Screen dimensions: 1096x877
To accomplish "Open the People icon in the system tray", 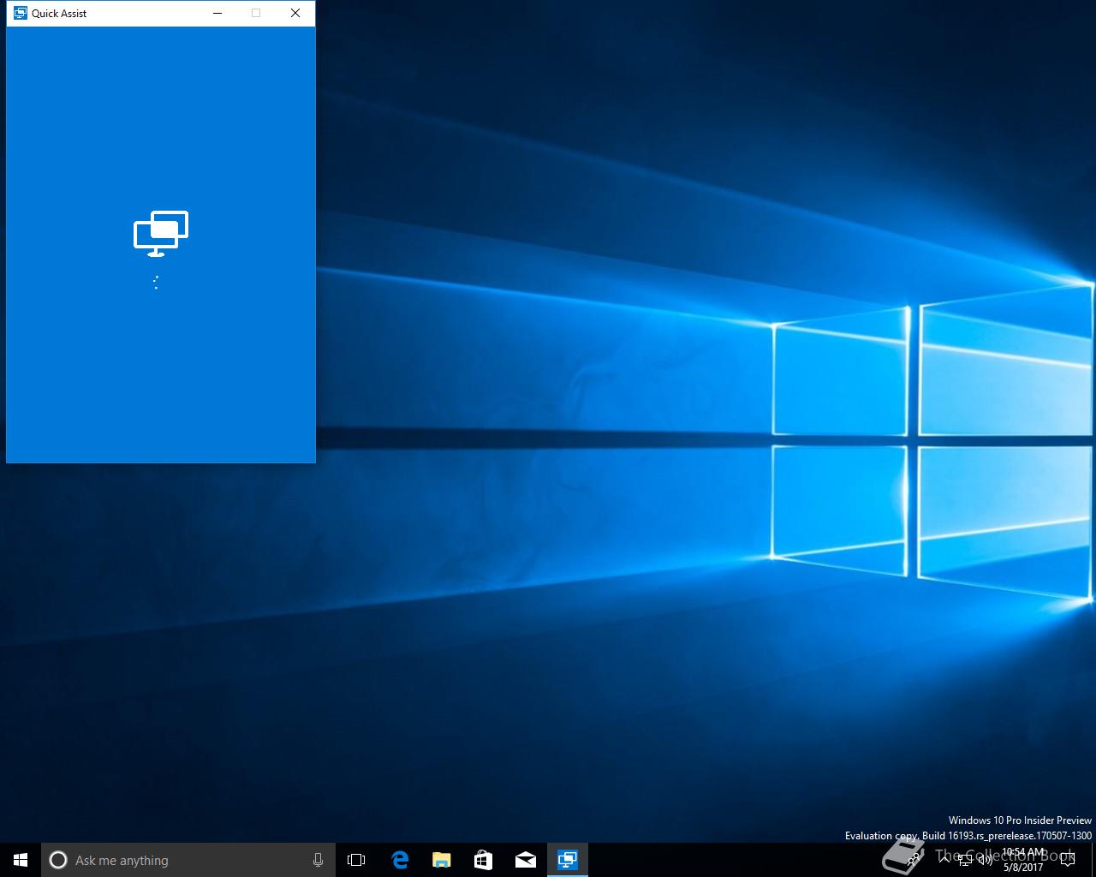I will click(x=914, y=860).
